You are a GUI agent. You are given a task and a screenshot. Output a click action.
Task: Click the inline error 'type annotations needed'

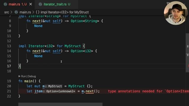148,91
